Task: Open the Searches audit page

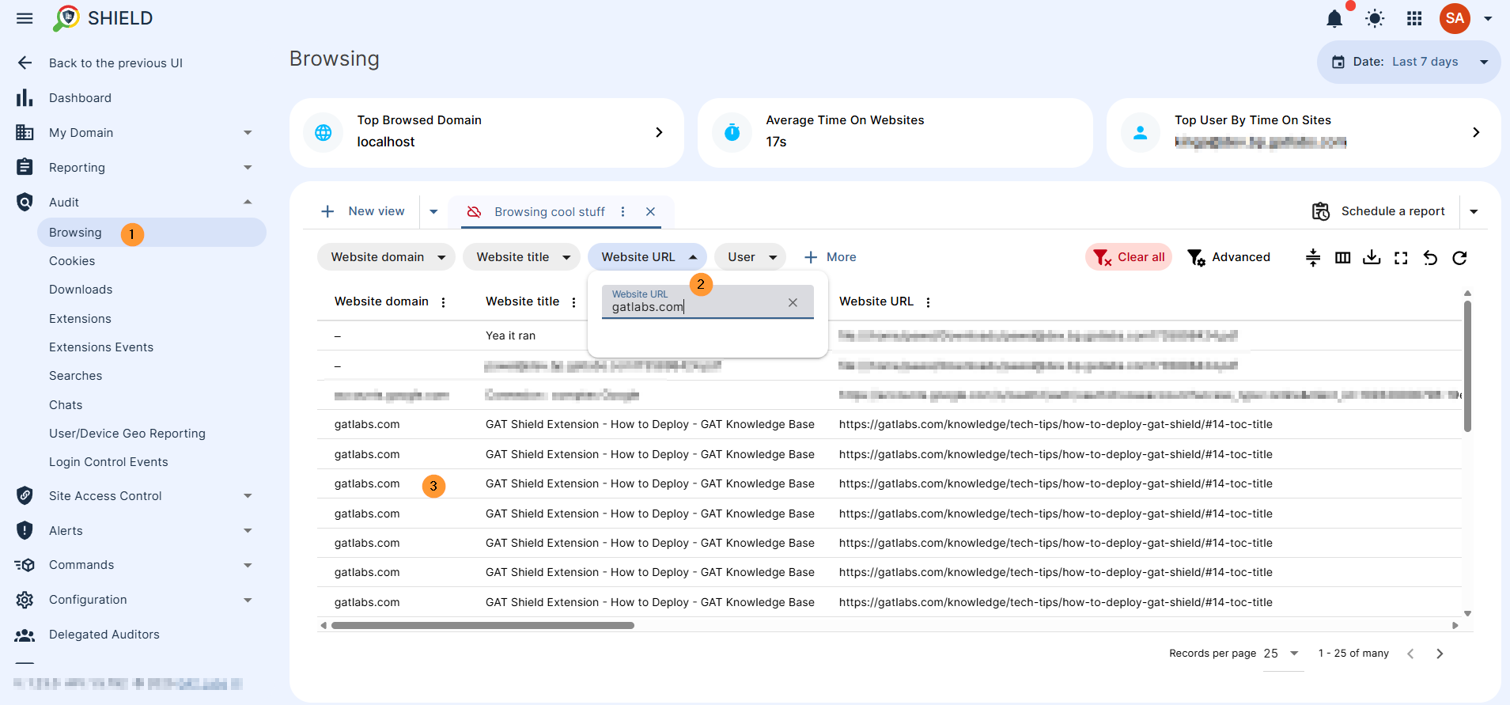Action: pos(75,376)
